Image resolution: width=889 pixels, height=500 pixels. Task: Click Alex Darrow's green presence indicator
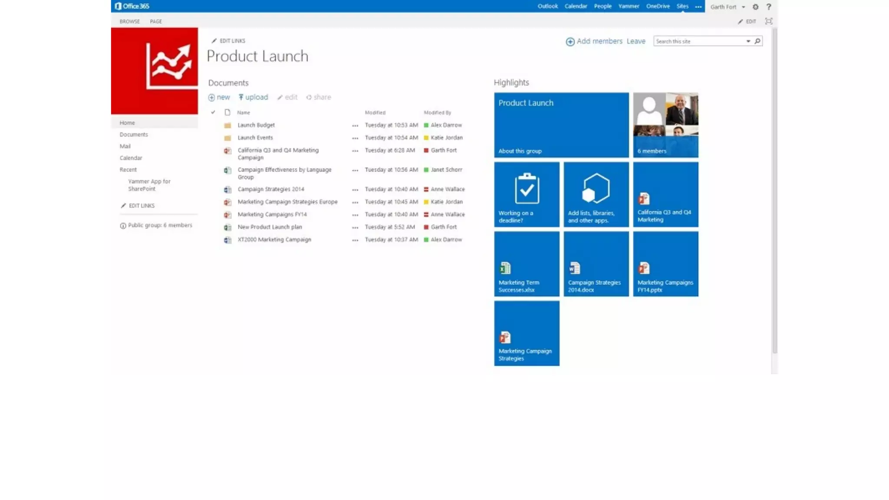tap(426, 125)
